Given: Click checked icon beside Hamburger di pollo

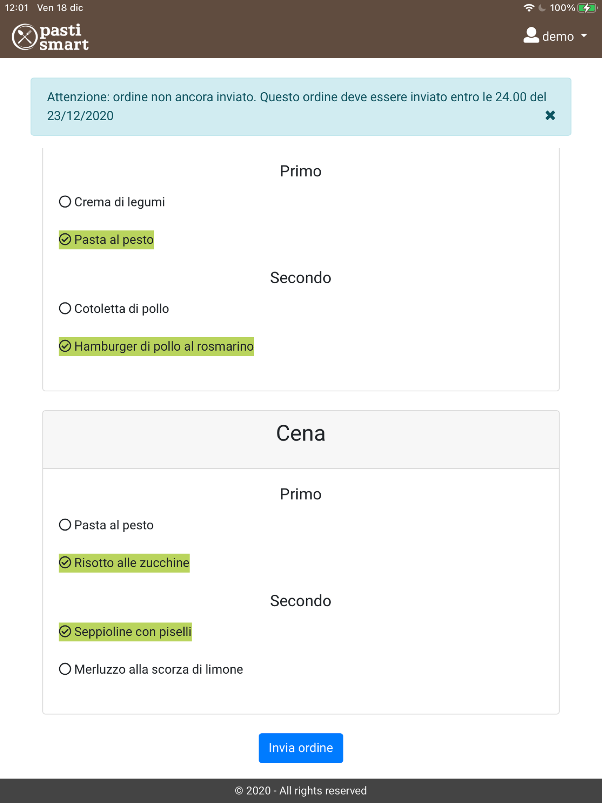Looking at the screenshot, I should click(65, 346).
